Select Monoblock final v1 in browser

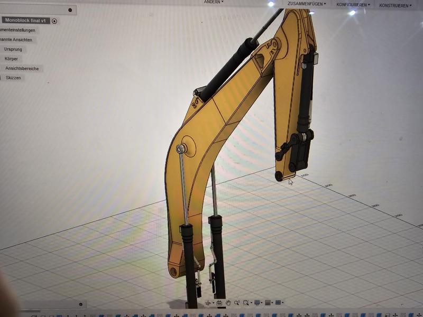click(x=25, y=21)
